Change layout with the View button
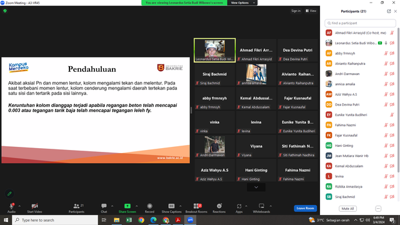Screen dimensions: 400x225 [x=311, y=11]
